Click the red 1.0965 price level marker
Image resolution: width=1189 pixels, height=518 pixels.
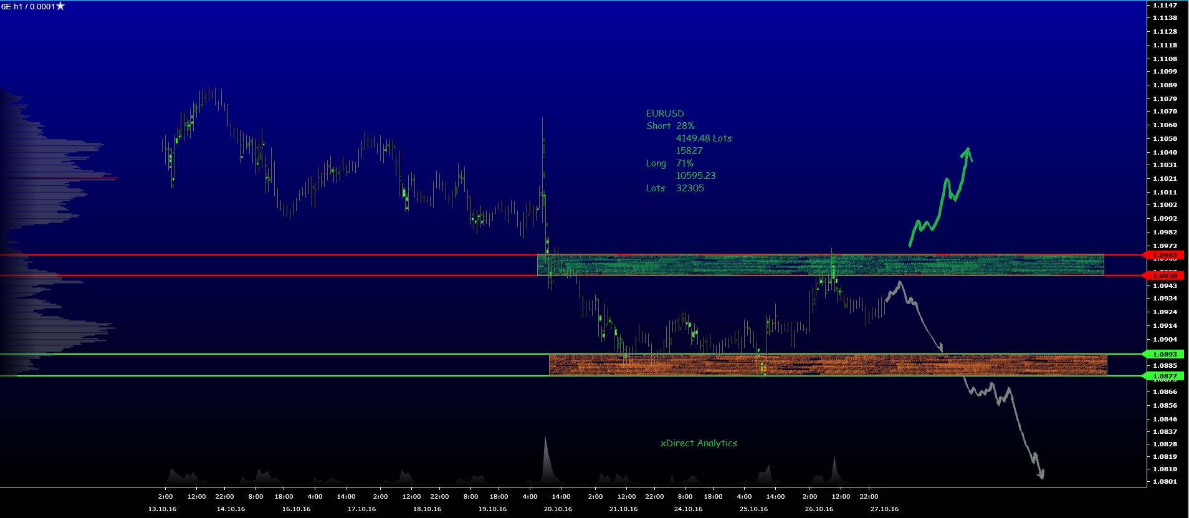pos(1163,256)
